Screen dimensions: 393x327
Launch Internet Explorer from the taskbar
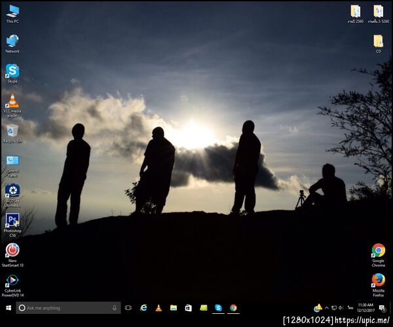pyautogui.click(x=143, y=308)
